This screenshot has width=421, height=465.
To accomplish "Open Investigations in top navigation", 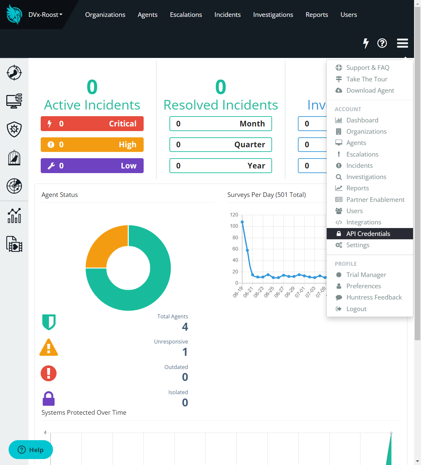I will click(x=273, y=15).
